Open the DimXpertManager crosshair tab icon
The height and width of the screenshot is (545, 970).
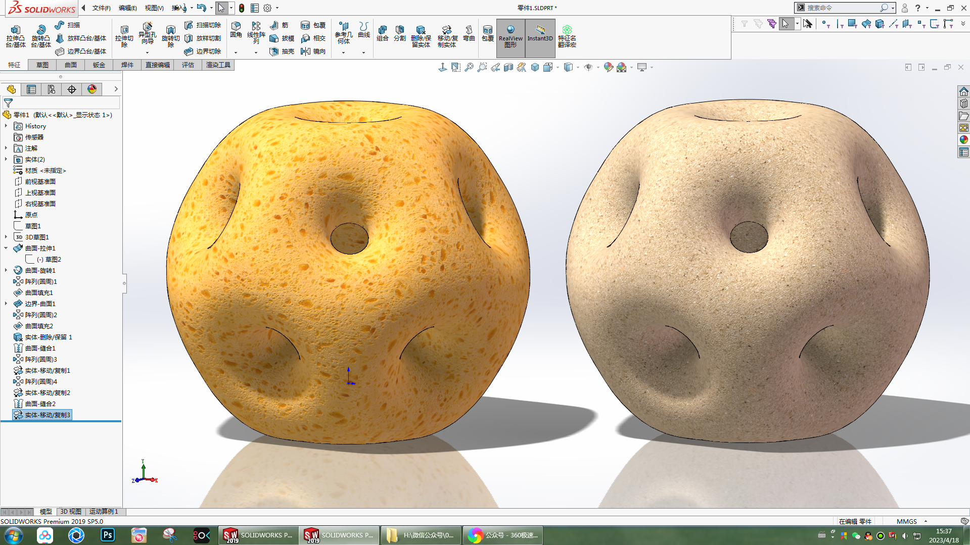pos(72,89)
